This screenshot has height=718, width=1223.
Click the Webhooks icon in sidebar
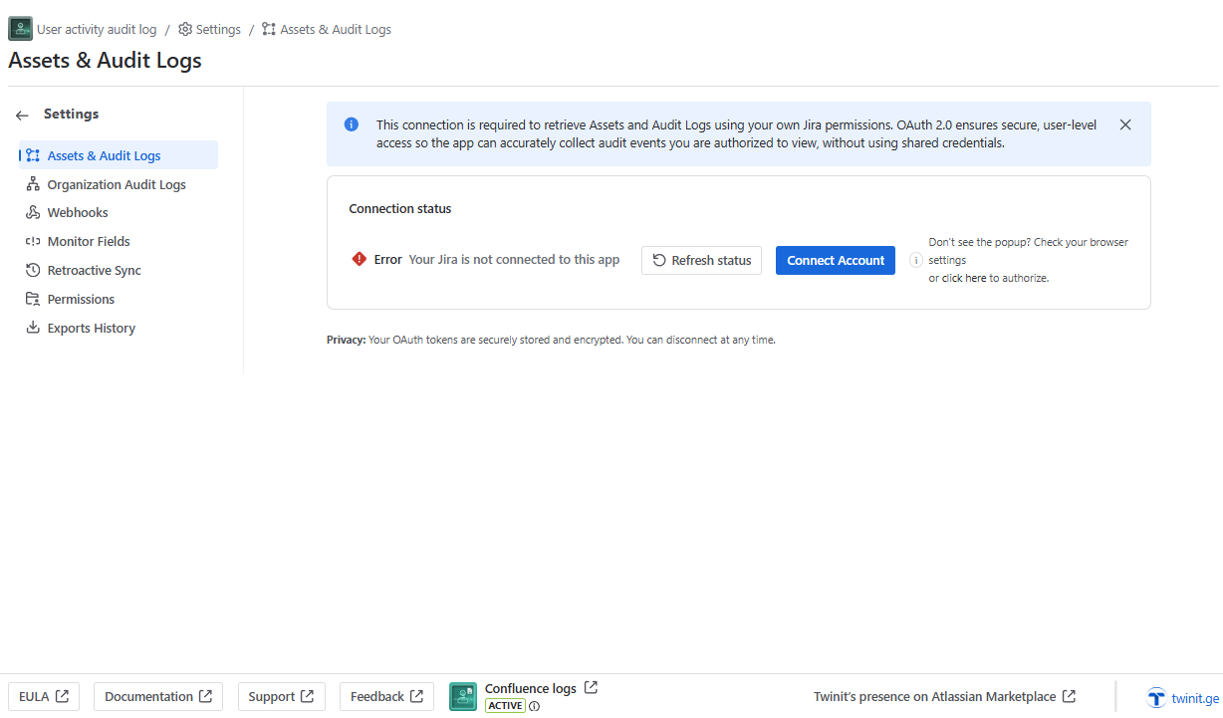[x=33, y=213]
